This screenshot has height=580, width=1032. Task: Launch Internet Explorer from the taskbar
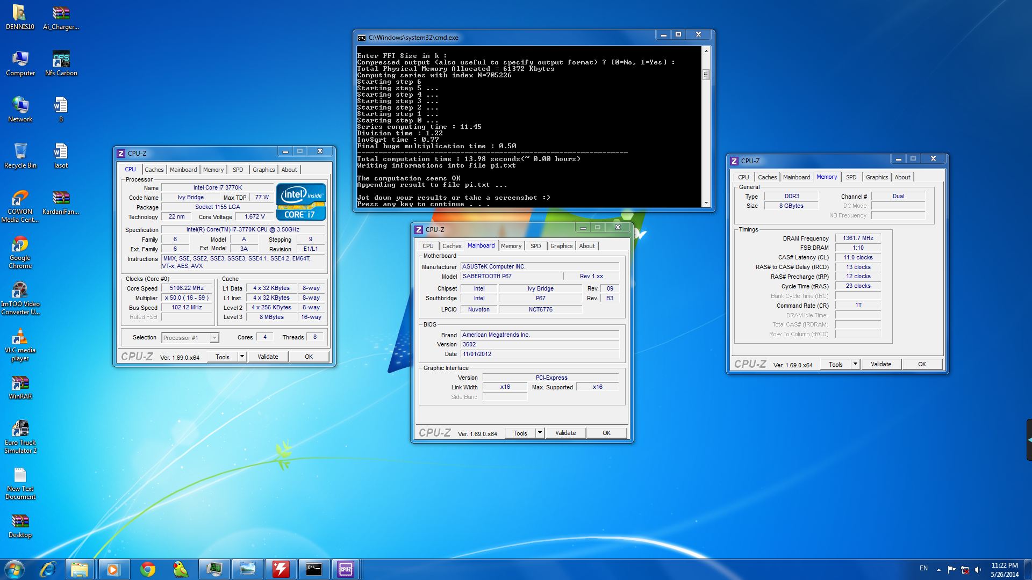coord(48,569)
